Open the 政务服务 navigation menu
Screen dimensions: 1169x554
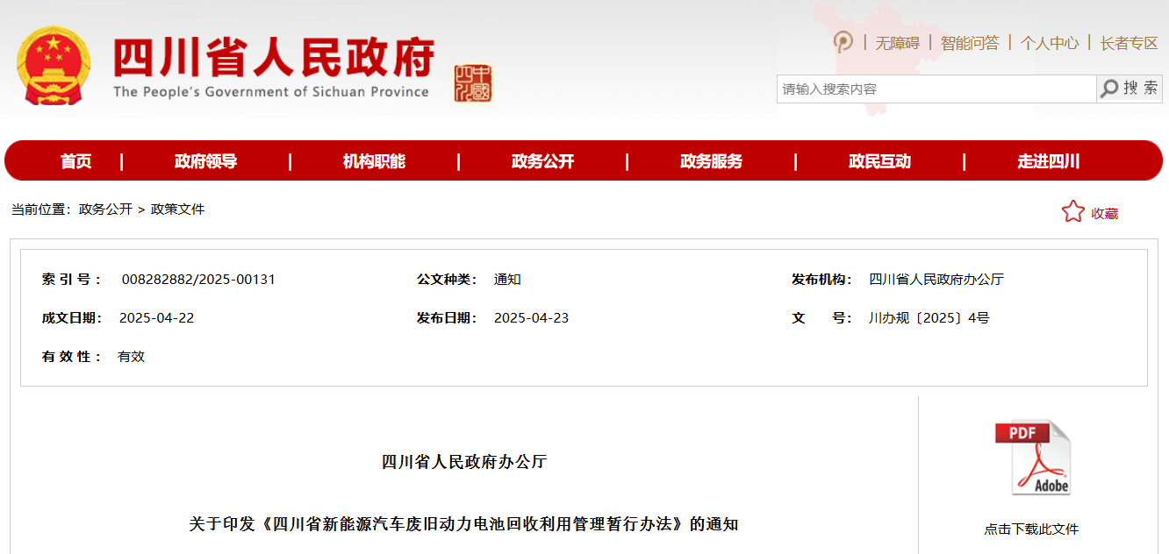click(711, 161)
